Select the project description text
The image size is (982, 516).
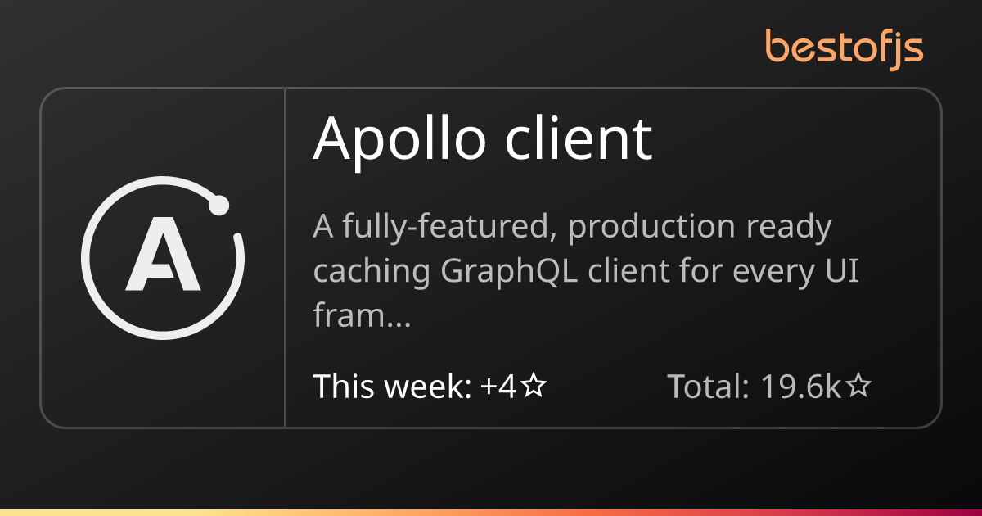(586, 272)
